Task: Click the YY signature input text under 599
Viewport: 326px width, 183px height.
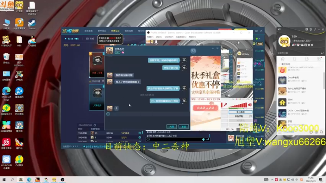Action: coord(302,41)
